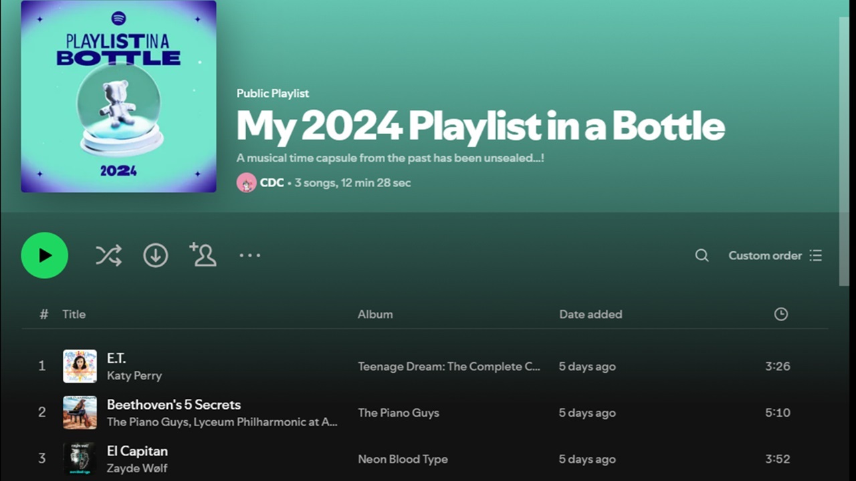Invite collaborators to the playlist

pos(203,255)
